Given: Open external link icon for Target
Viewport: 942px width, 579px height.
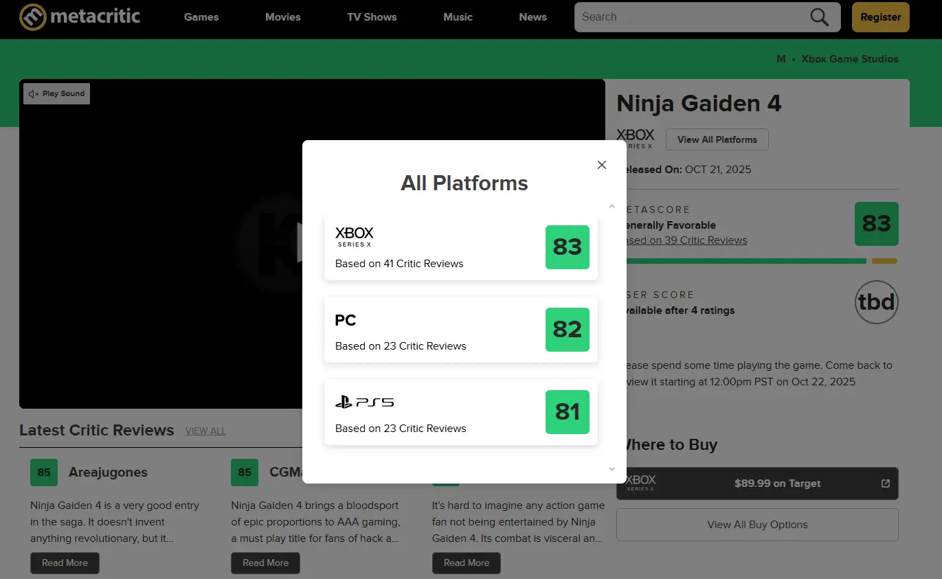Looking at the screenshot, I should [x=886, y=484].
